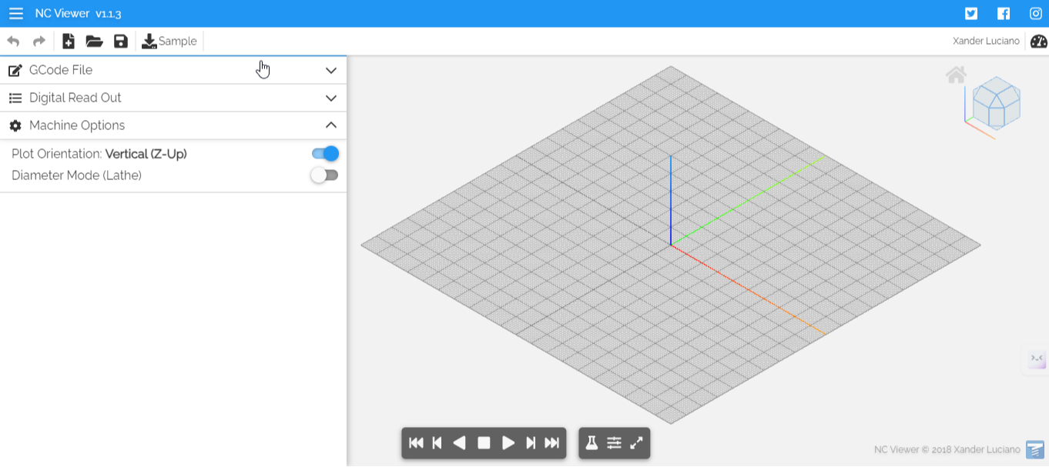Skip to start of toolpath playback
The height and width of the screenshot is (467, 1049).
(416, 443)
